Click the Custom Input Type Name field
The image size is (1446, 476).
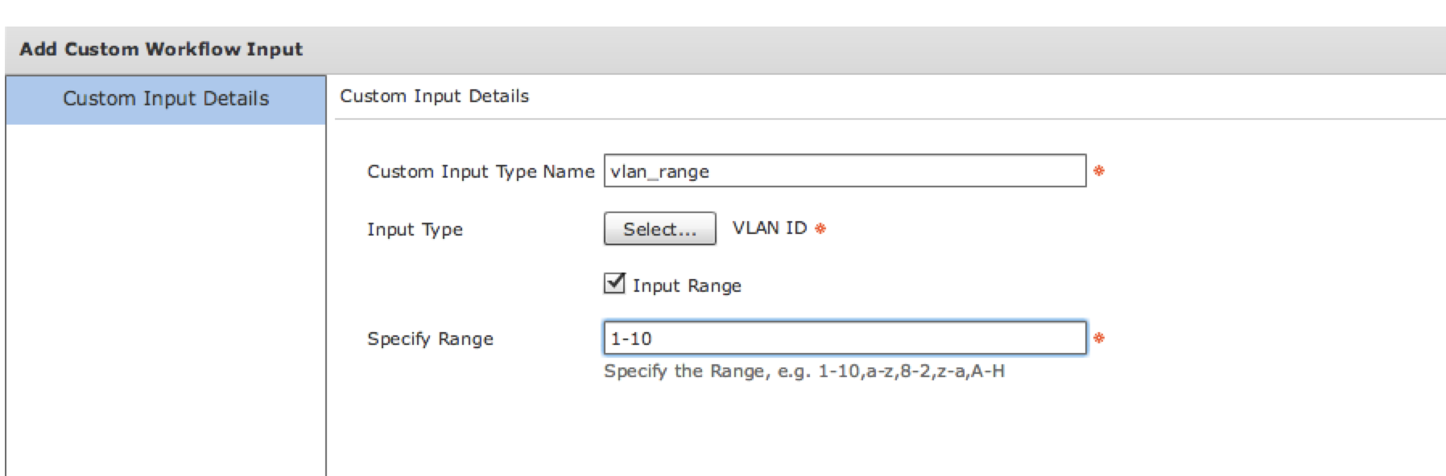845,170
